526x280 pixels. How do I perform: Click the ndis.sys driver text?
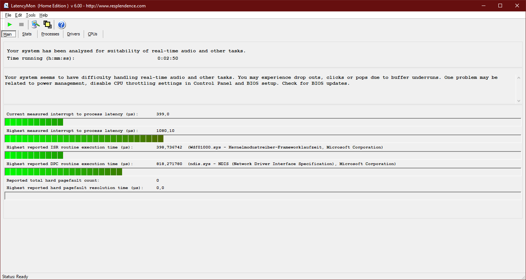(292, 164)
